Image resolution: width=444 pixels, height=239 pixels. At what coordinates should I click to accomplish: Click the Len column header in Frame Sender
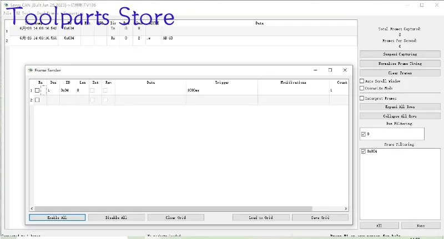[x=82, y=83]
